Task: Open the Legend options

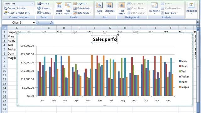Action: (x=80, y=3)
